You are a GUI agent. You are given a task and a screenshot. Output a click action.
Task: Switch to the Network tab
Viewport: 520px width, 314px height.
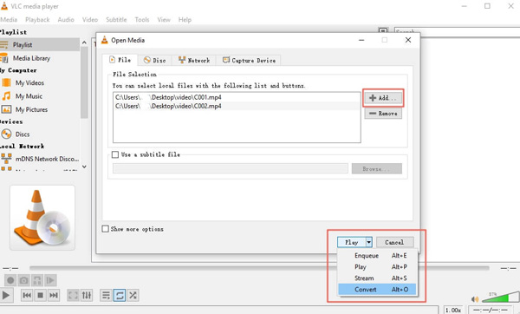(x=194, y=61)
